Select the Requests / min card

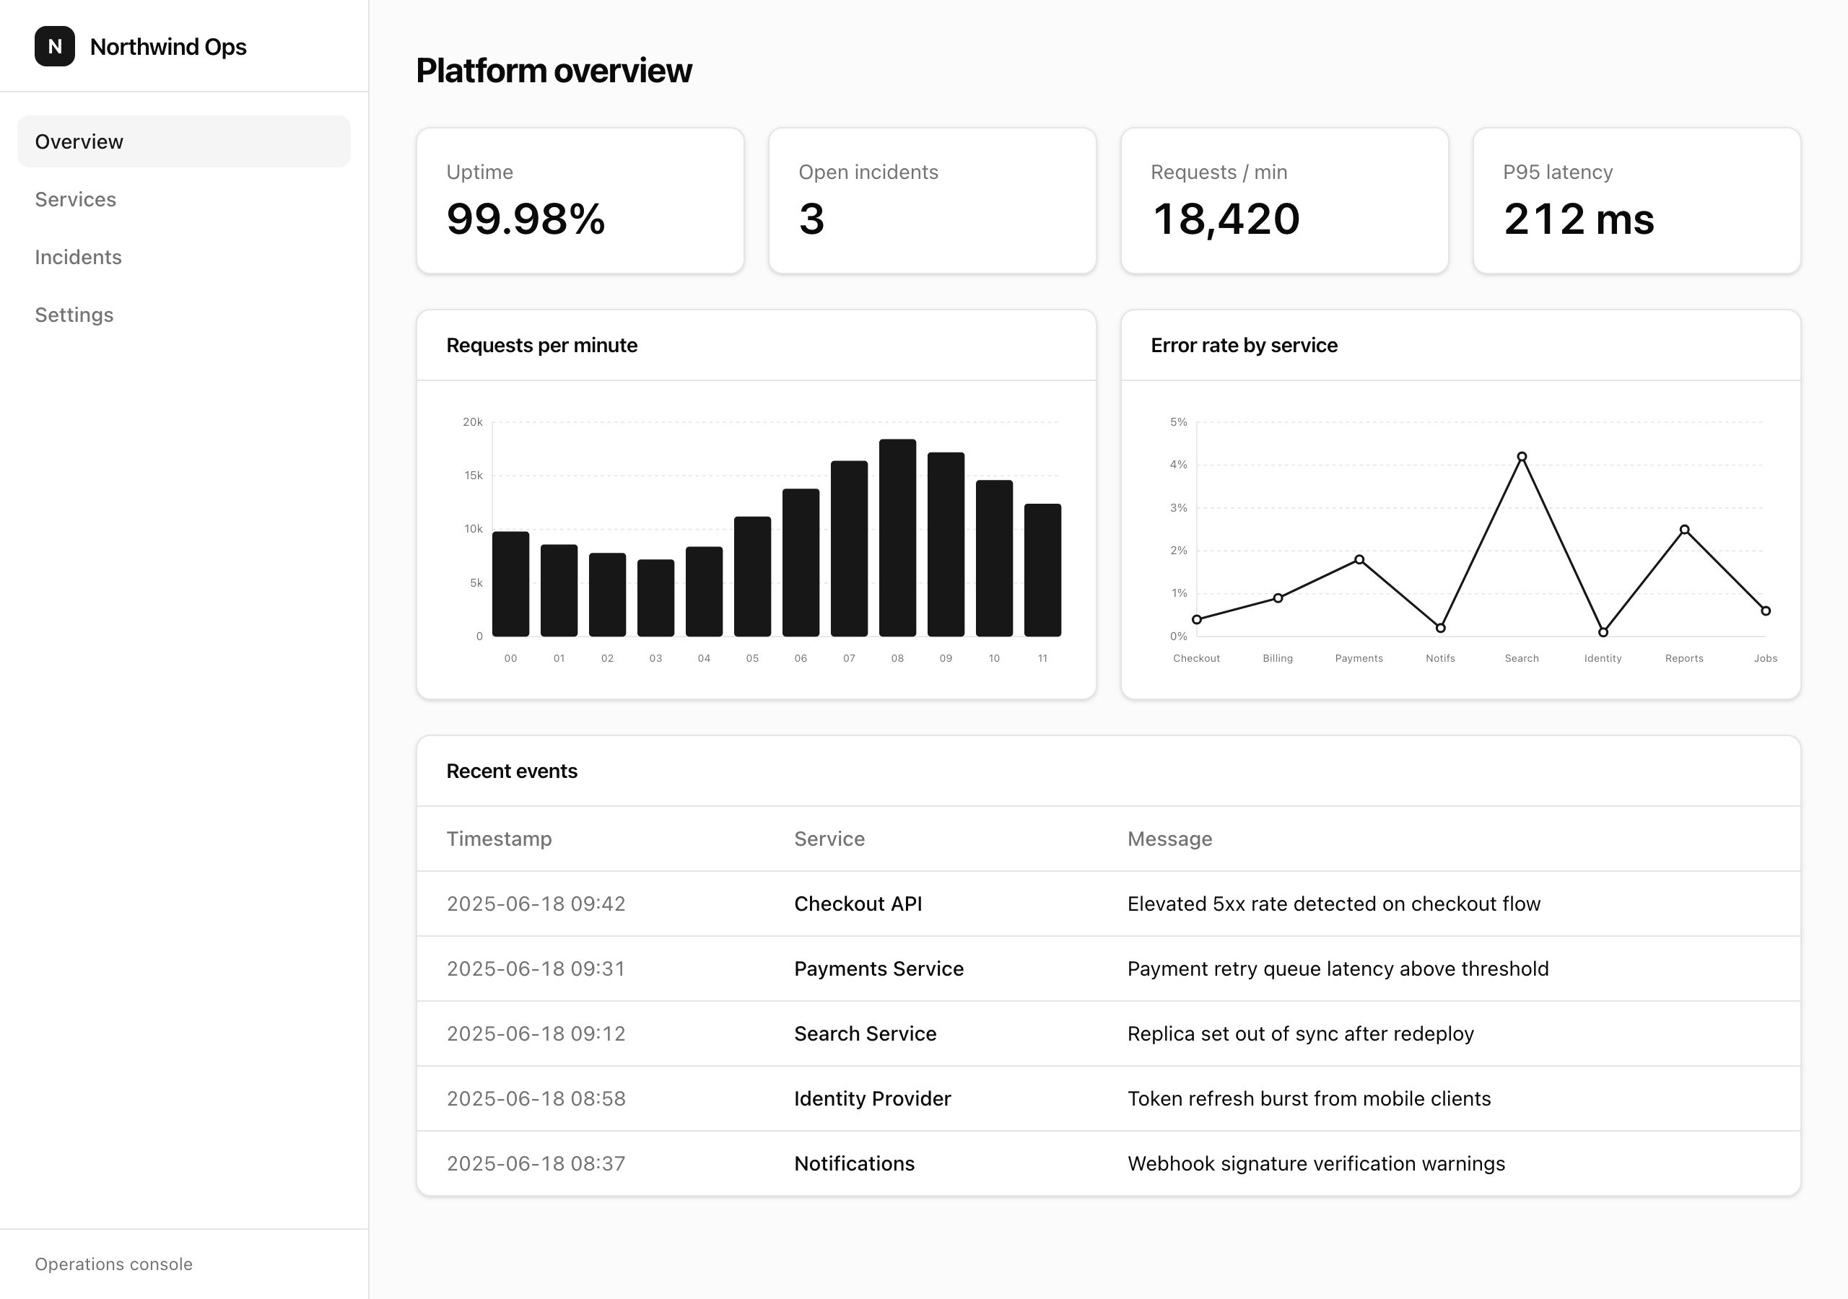pyautogui.click(x=1285, y=201)
